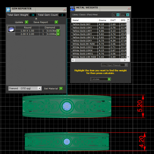The width and height of the screenshot is (154, 154).
Task: Click the Save Report button
Action: click(45, 22)
